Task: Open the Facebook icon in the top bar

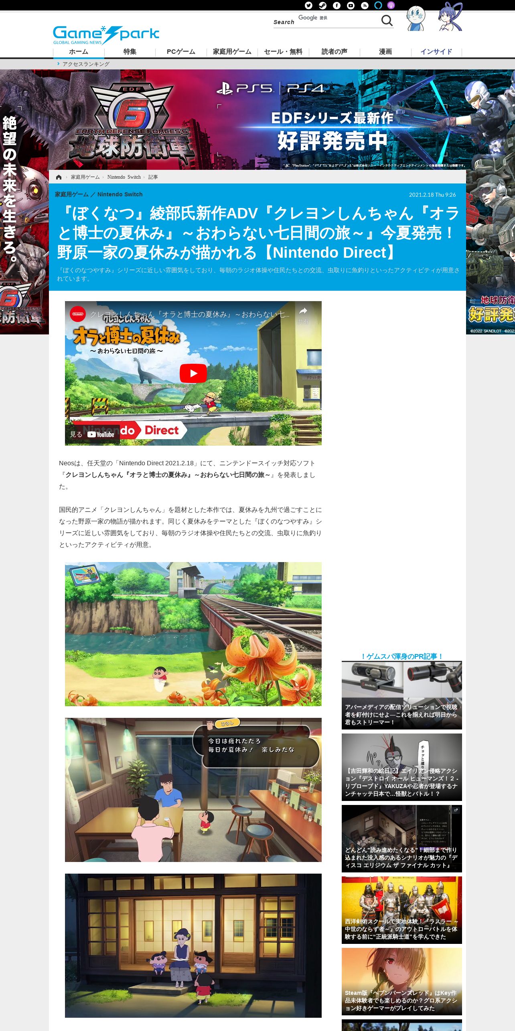Action: [337, 5]
